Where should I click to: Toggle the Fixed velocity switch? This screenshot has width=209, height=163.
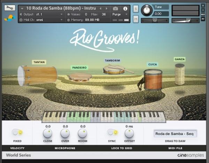tap(17, 132)
